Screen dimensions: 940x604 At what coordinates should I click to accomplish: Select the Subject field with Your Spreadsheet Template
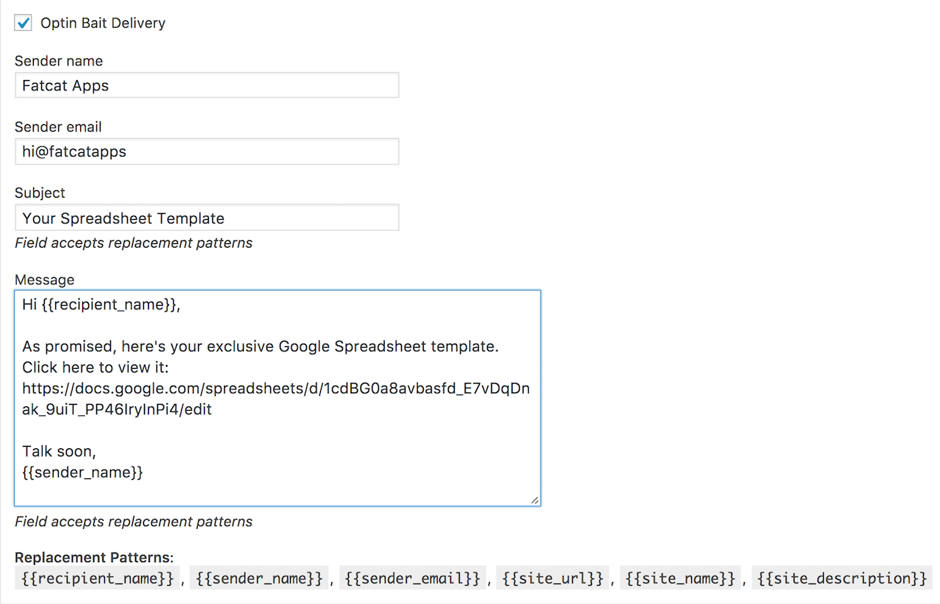click(206, 217)
